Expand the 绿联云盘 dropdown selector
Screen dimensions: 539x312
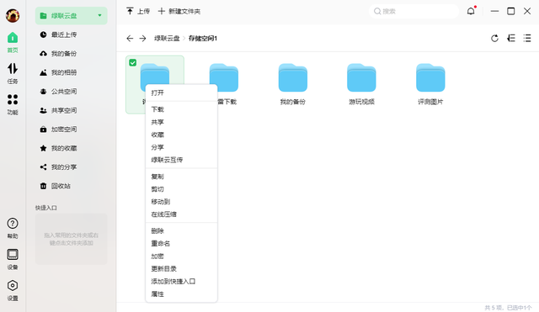coord(99,15)
